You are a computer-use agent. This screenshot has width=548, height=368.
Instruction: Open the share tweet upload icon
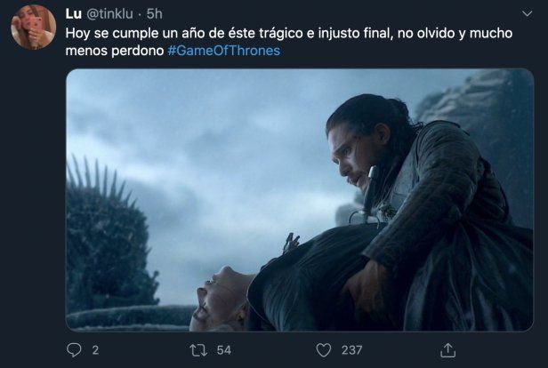447,350
